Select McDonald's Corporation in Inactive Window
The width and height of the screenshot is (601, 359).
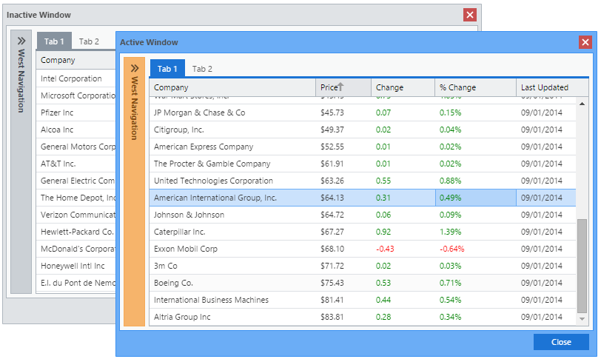coord(76,249)
